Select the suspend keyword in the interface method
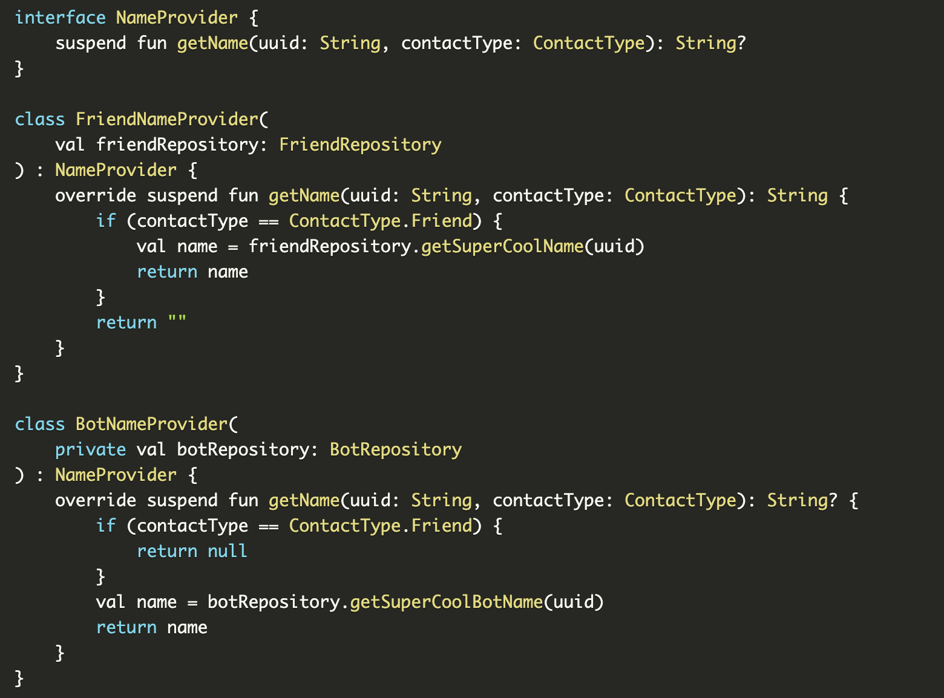 tap(90, 42)
